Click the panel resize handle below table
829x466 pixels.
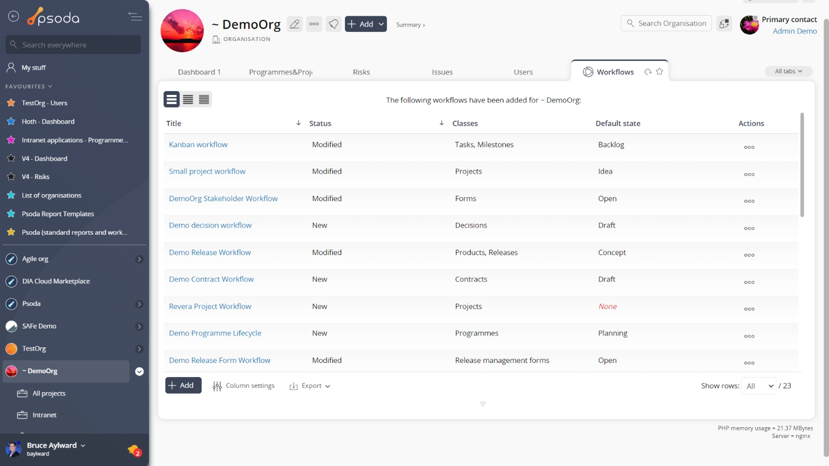[x=483, y=403]
